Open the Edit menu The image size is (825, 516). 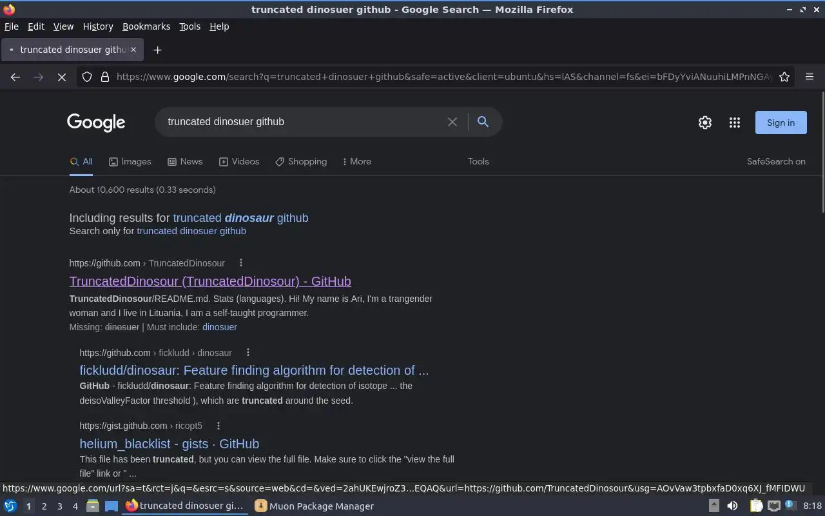pyautogui.click(x=36, y=26)
